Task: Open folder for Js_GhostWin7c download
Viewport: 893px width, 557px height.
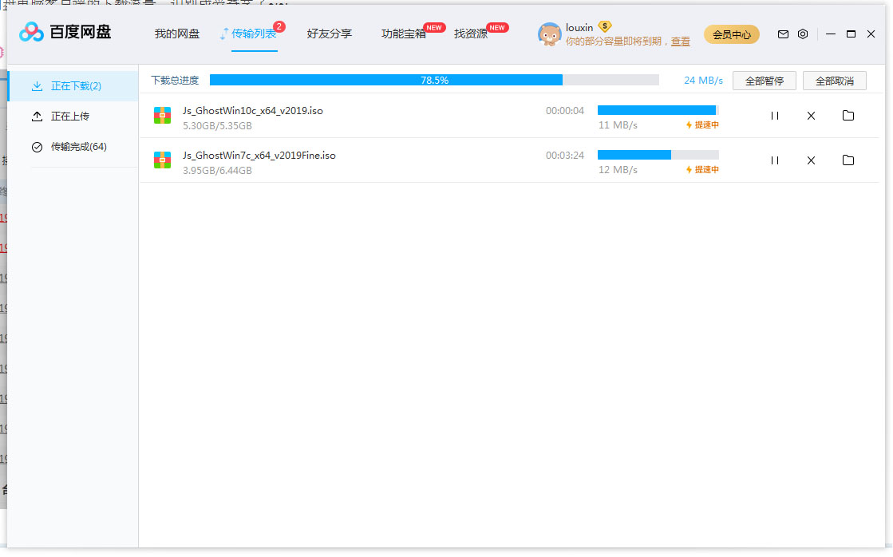Action: pyautogui.click(x=848, y=160)
